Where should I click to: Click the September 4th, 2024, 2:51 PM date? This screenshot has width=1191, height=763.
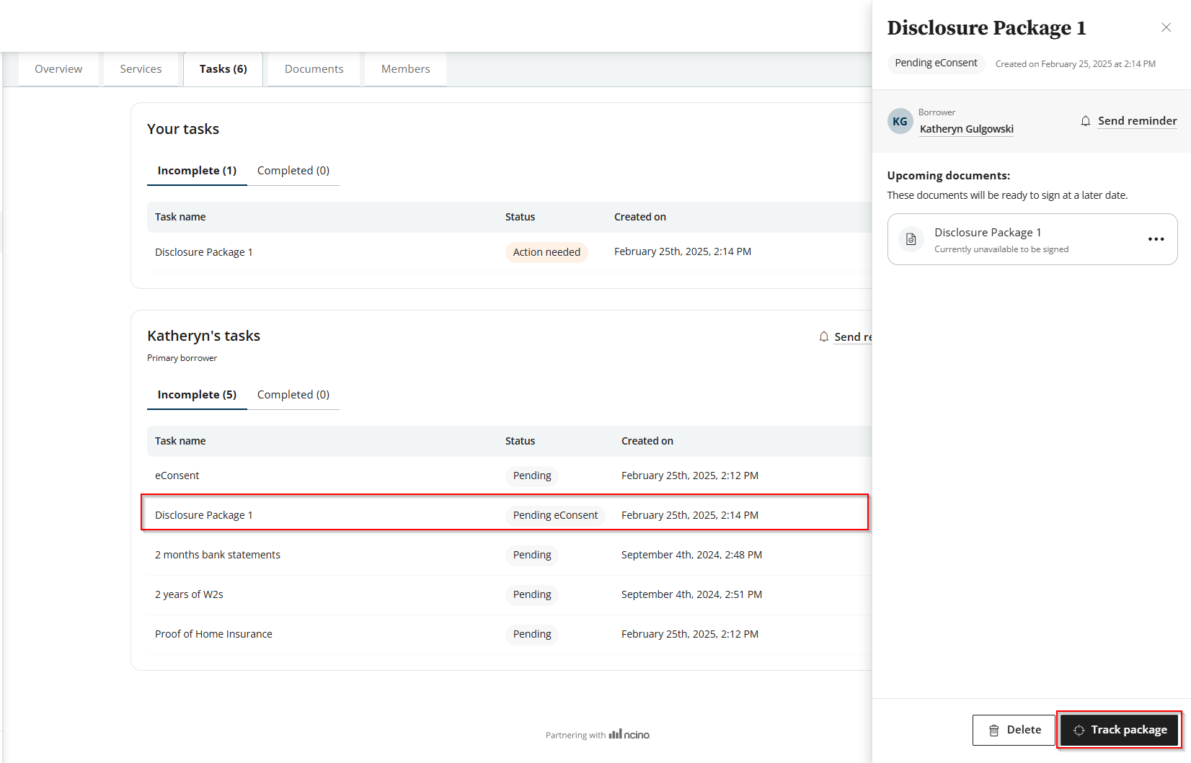(x=691, y=594)
